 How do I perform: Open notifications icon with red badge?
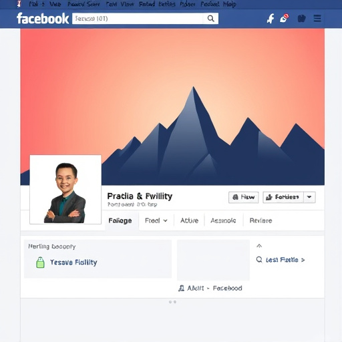pyautogui.click(x=285, y=18)
